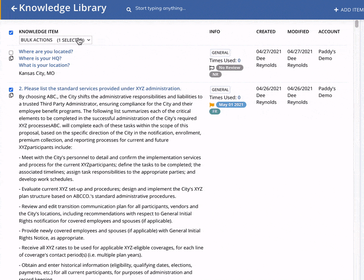Image resolution: width=364 pixels, height=280 pixels.
Task: Click the 04/27/2021 created date
Action: pos(269,51)
